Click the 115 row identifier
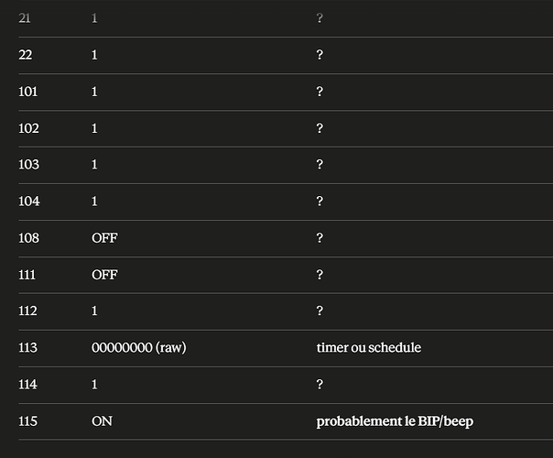The height and width of the screenshot is (458, 553). tap(27, 421)
